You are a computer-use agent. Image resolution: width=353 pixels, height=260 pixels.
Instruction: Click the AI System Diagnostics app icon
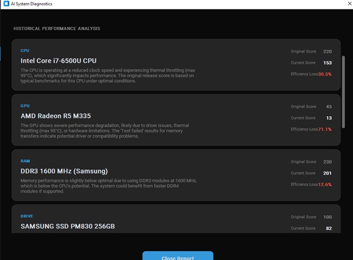[6, 4]
